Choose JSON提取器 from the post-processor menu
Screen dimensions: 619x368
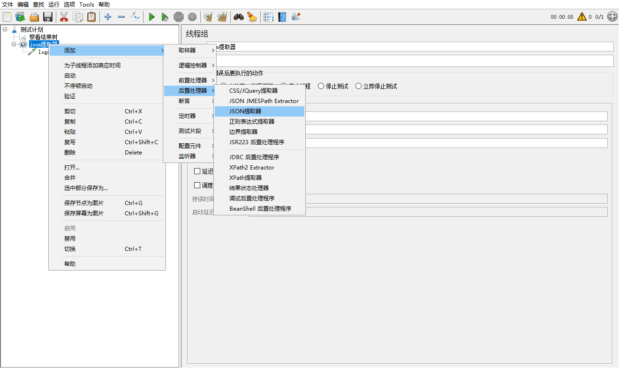coord(259,111)
